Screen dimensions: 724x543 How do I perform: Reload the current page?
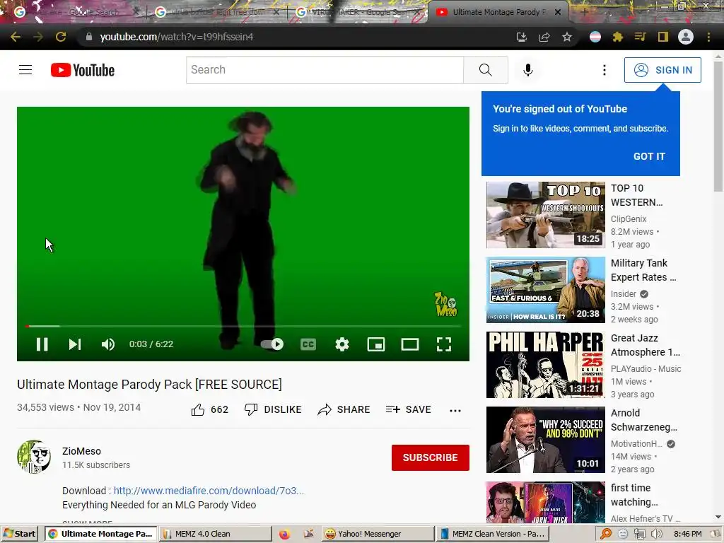61,37
